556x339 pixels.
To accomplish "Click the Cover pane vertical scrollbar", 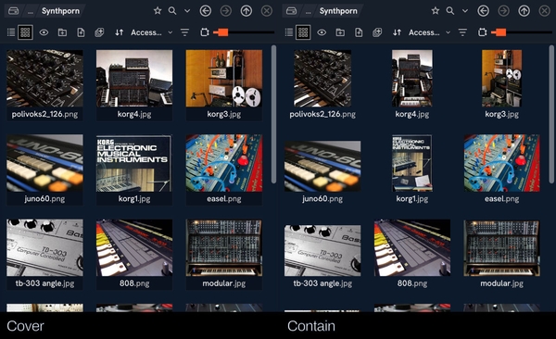I will (273, 114).
